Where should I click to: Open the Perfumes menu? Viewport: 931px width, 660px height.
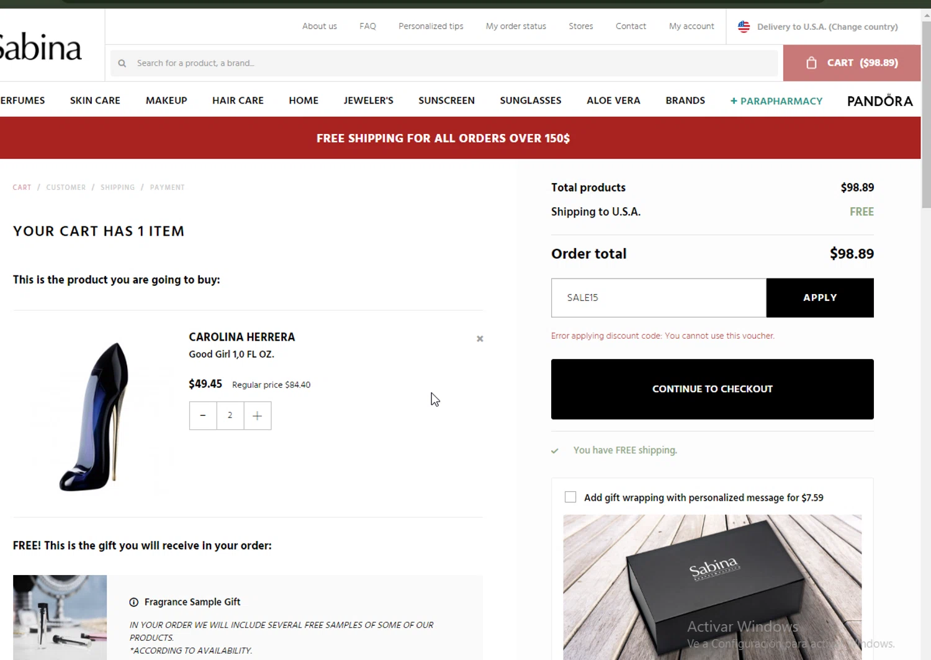coord(22,100)
